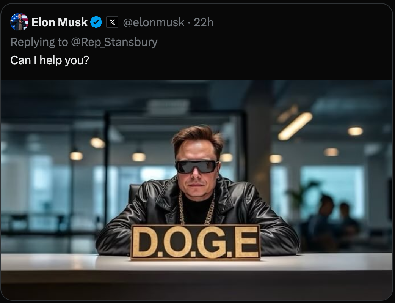Click the letter G on D.O.G.E sign

tap(212, 242)
